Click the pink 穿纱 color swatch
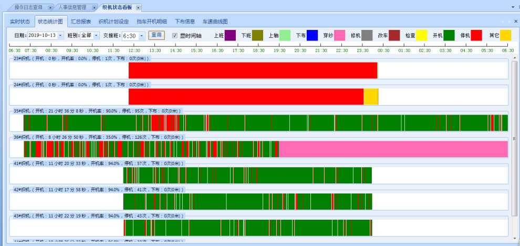 [x=340, y=36]
